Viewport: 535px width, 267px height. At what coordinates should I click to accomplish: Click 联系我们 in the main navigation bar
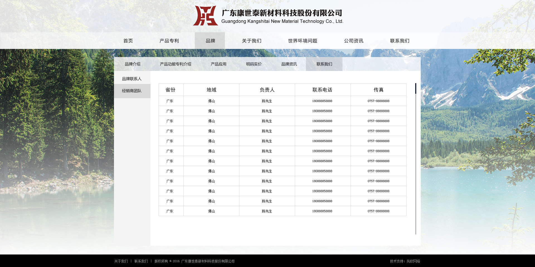400,41
